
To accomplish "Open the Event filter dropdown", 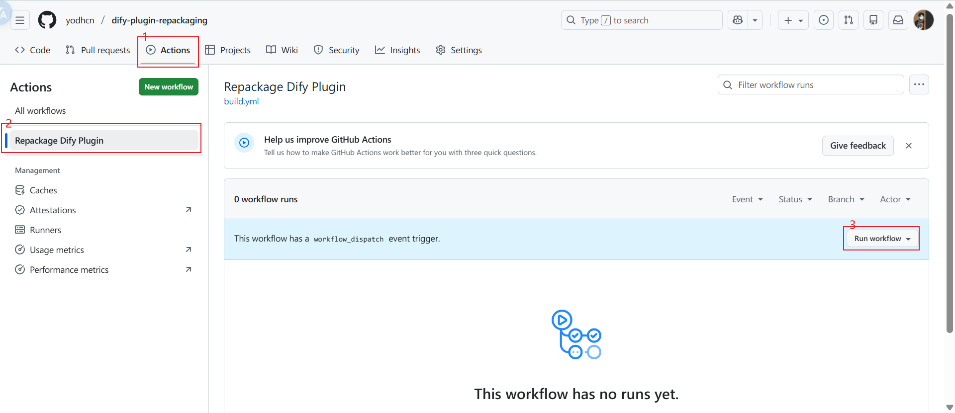I will pos(747,199).
